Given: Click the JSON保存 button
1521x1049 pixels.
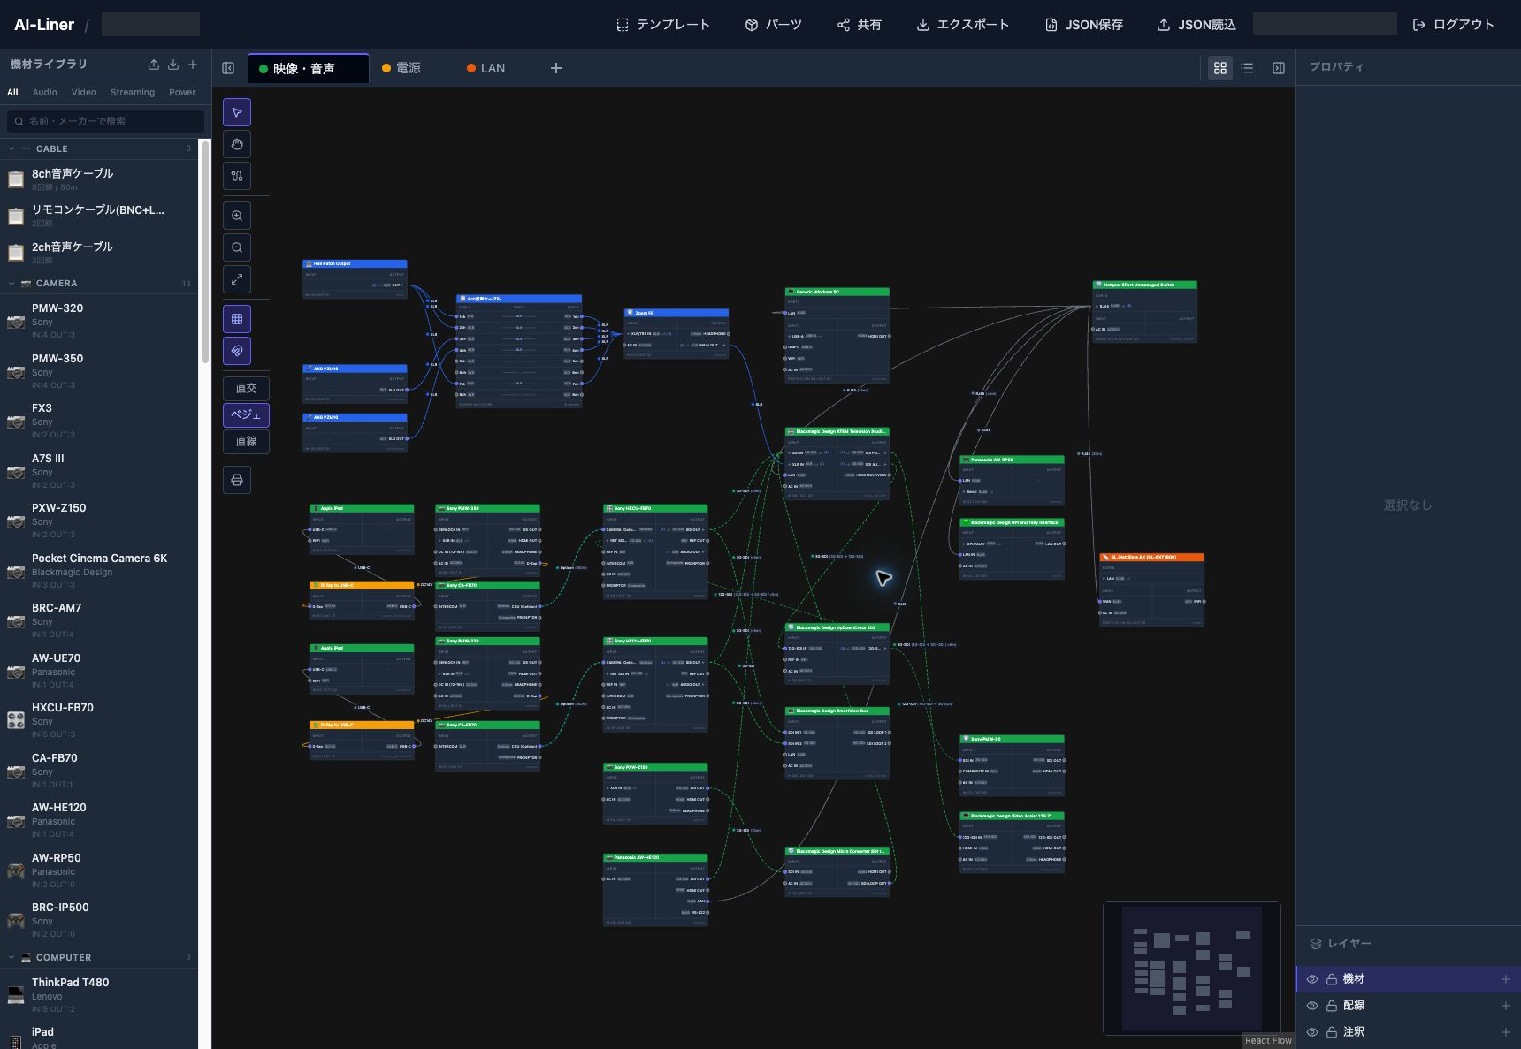Looking at the screenshot, I should tap(1084, 25).
